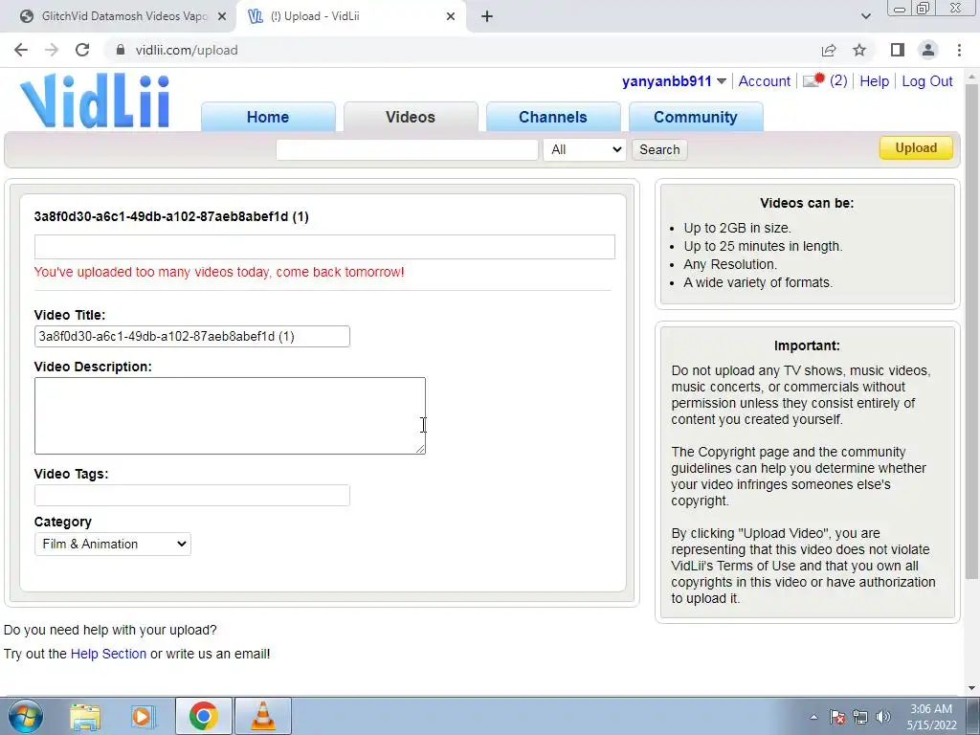Click the bold filename heading 3a8f0d30
Screen dimensions: 980x735
[x=171, y=217]
